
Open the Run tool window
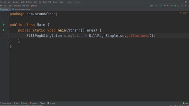click(x=16, y=103)
